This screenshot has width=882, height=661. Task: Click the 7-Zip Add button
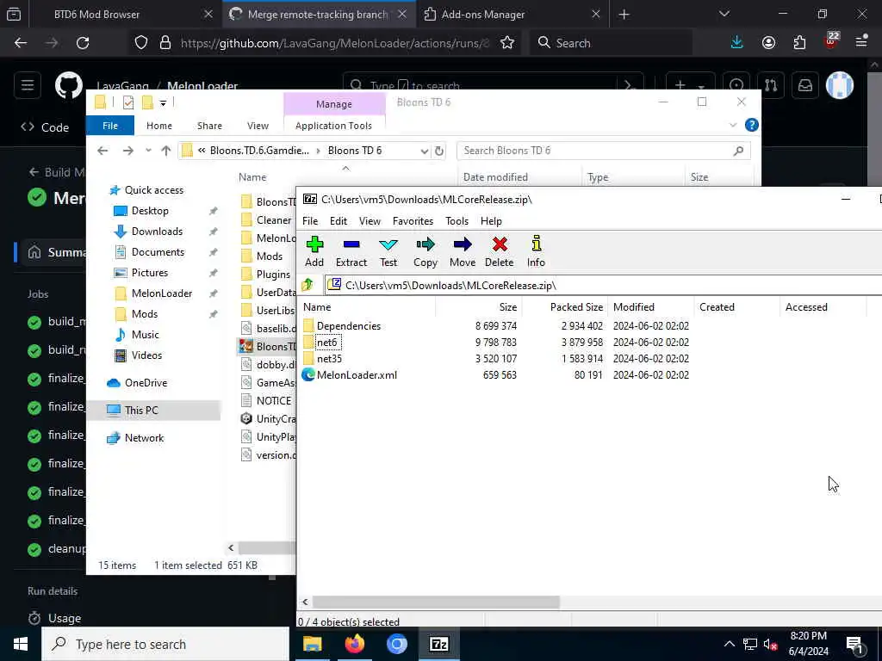[x=314, y=251]
